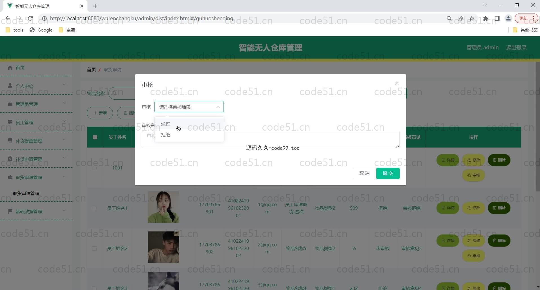Toggle checkbox for row 员工姓名1

tap(94, 208)
